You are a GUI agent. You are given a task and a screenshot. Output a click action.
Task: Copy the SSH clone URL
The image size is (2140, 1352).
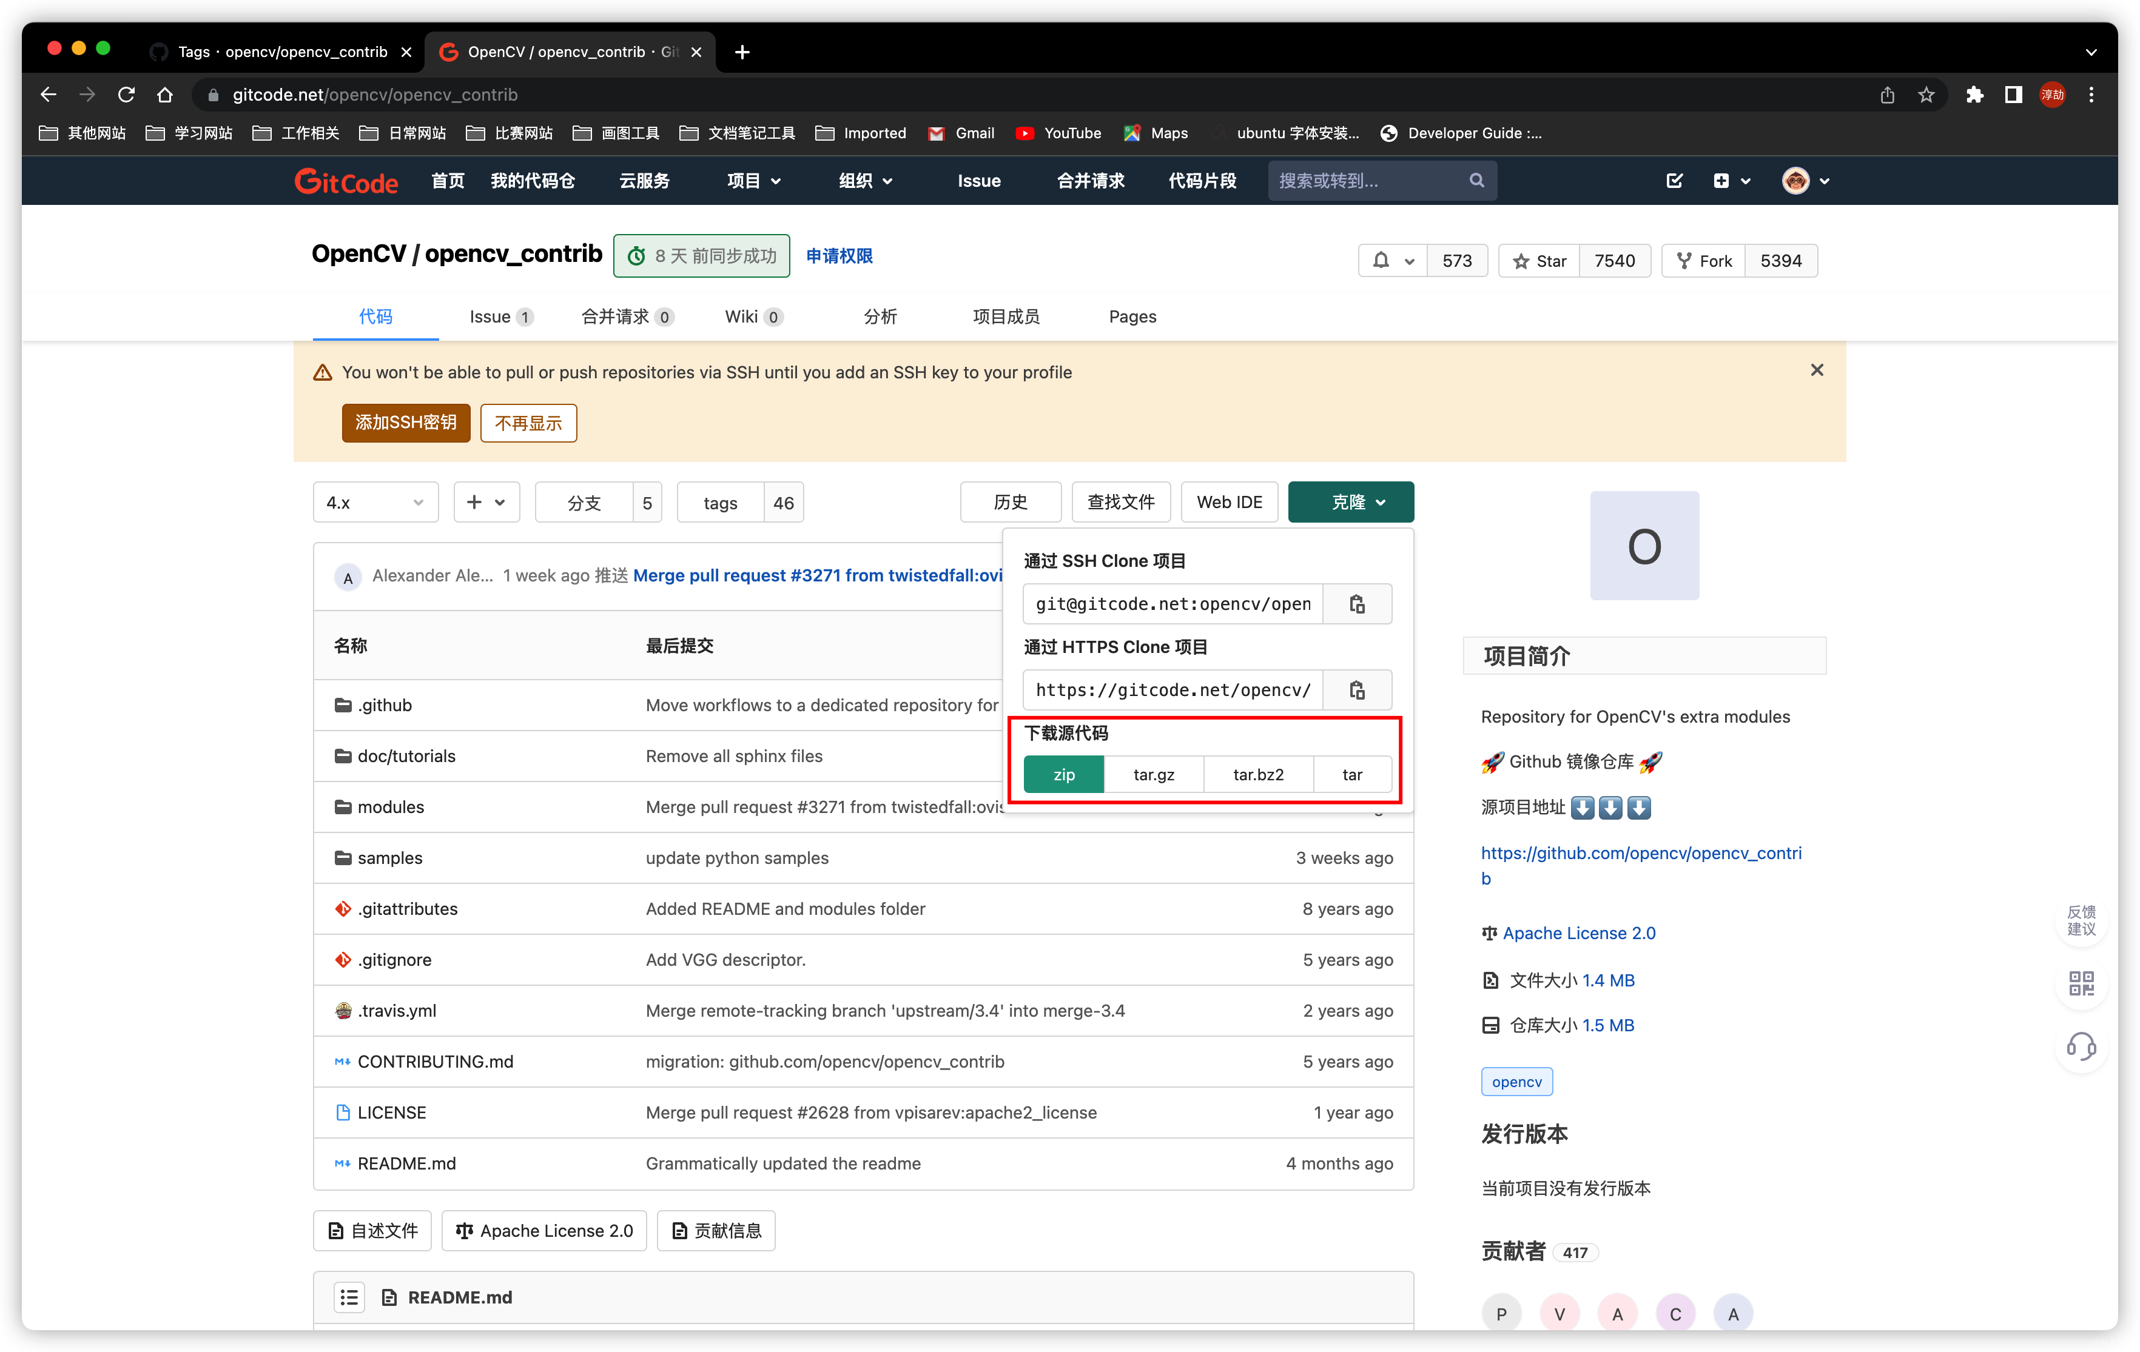[1357, 604]
